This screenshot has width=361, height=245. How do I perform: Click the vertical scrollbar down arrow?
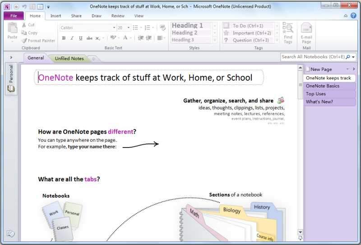[300, 232]
